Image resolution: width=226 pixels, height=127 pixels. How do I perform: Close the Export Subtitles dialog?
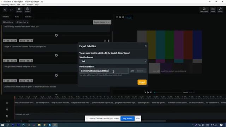[146, 46]
